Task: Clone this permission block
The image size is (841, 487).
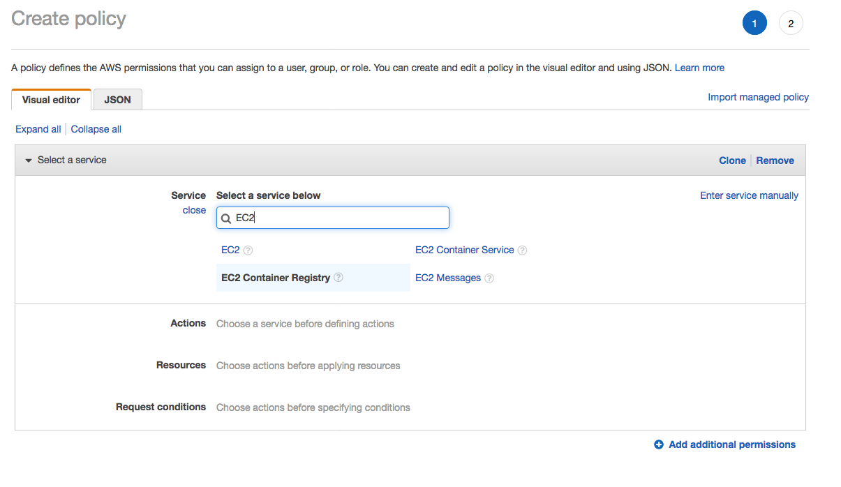Action: [x=732, y=160]
